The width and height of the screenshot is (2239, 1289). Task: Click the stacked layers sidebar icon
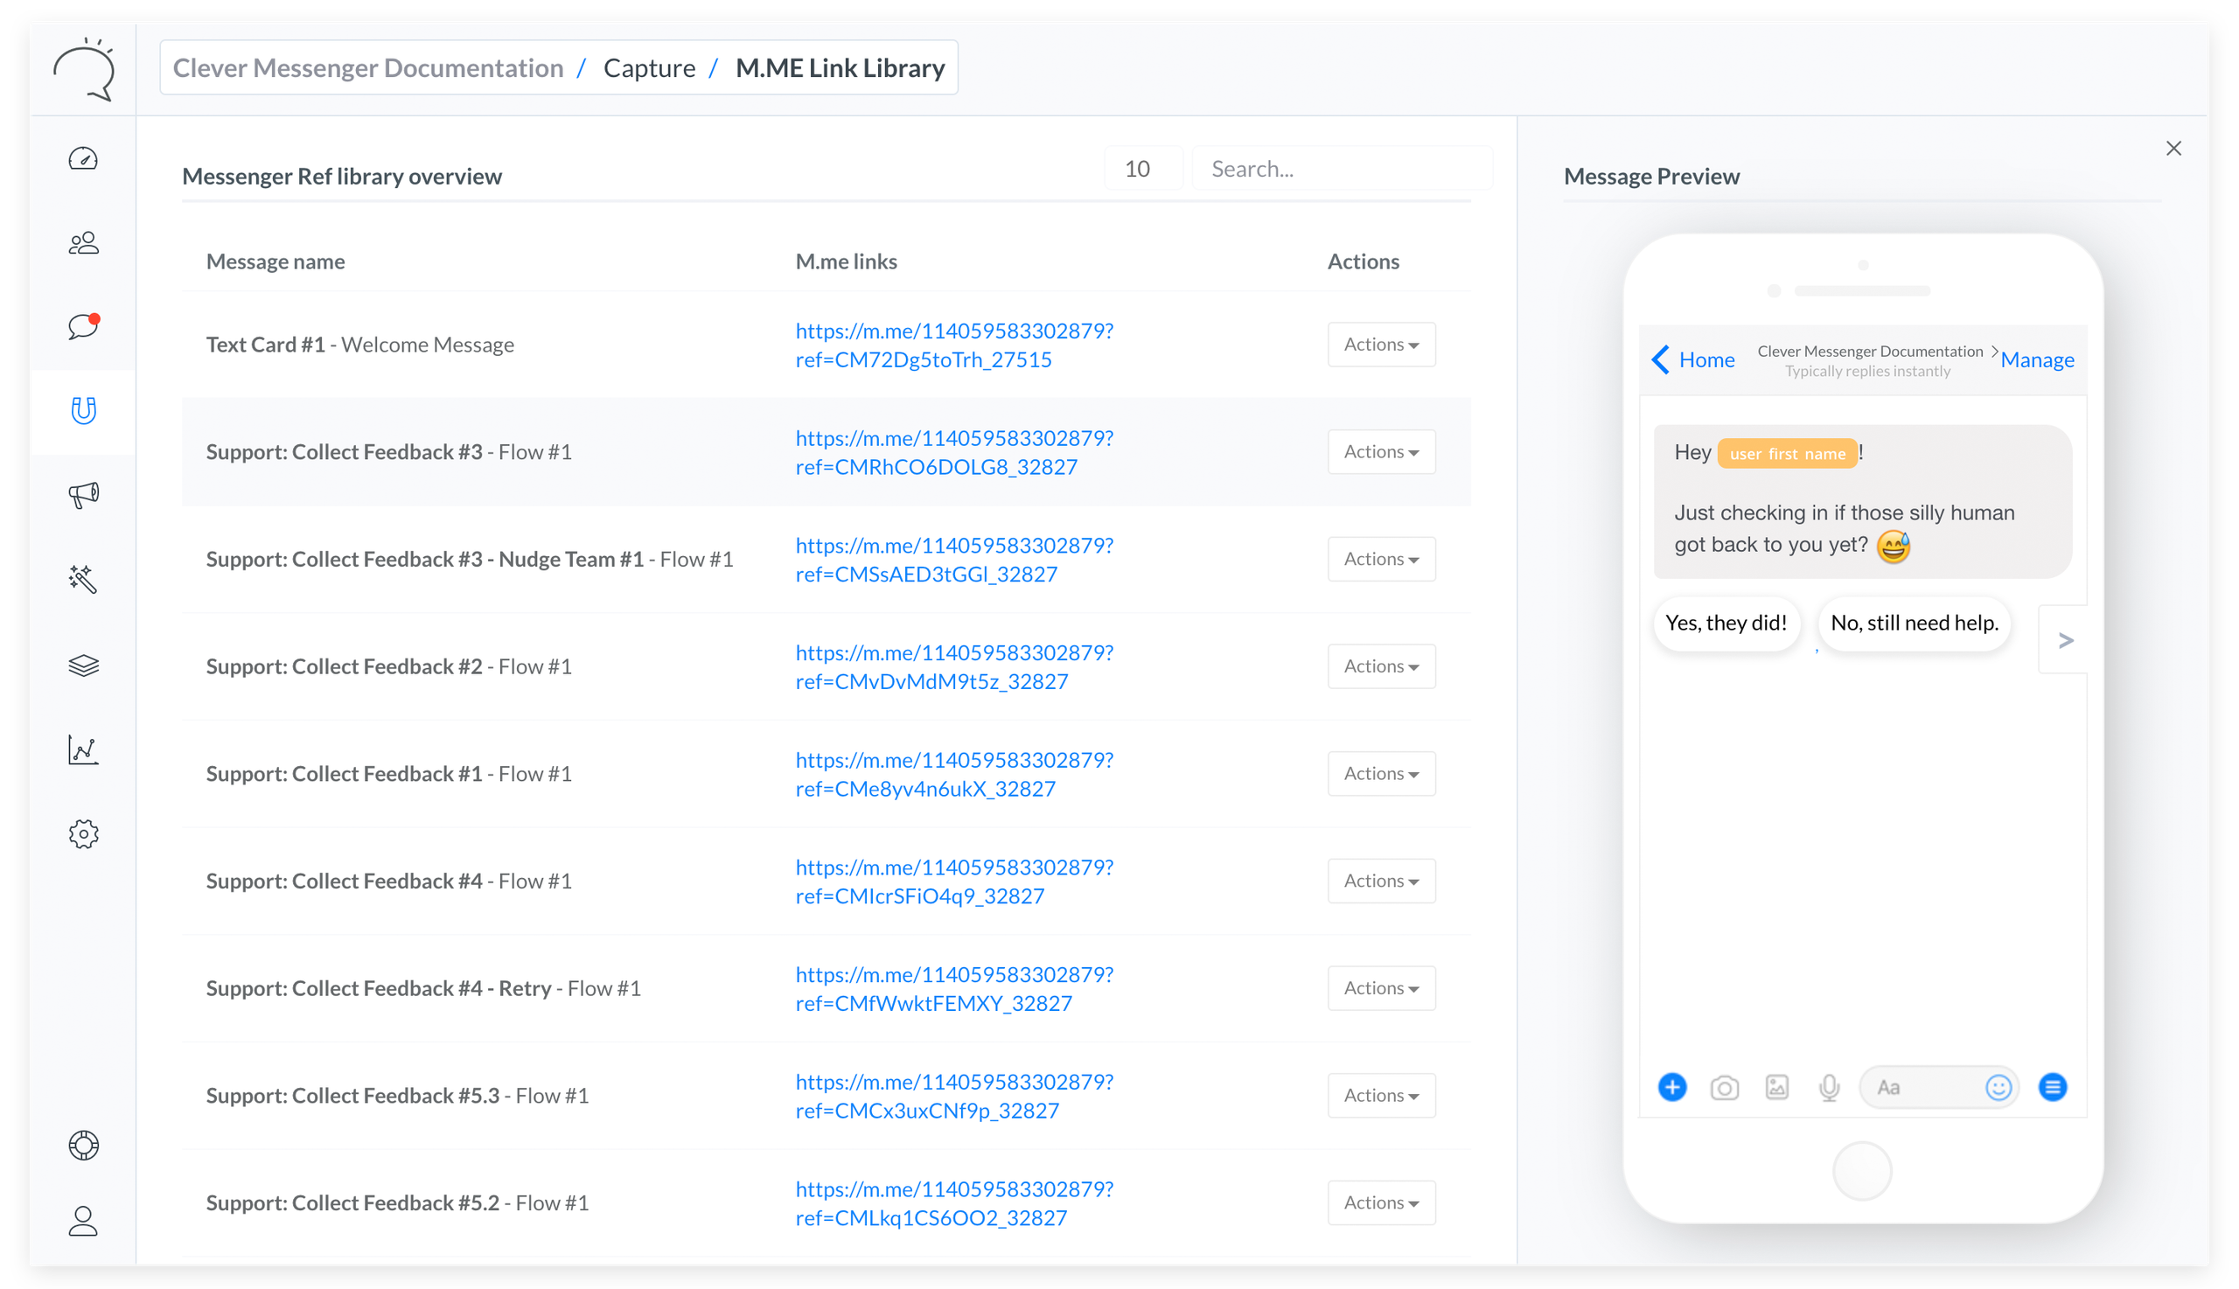pos(83,665)
